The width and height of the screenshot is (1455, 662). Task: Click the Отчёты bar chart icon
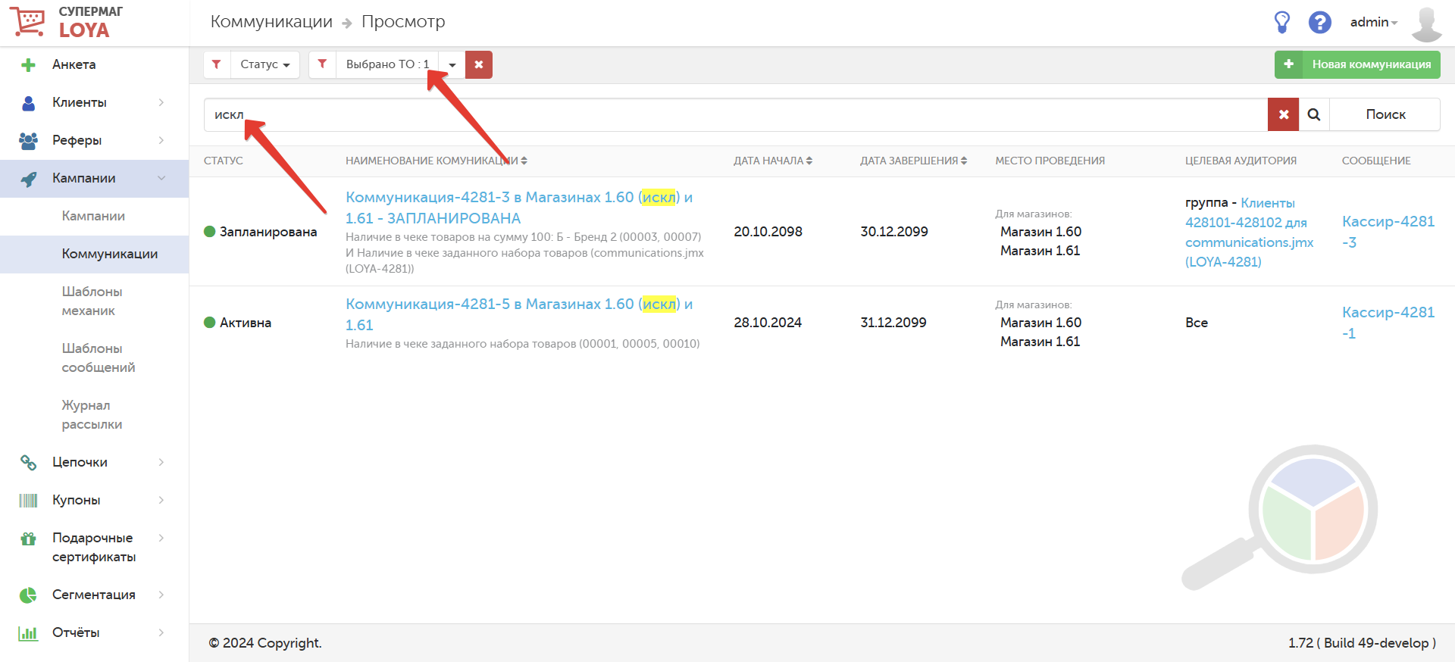coord(28,633)
